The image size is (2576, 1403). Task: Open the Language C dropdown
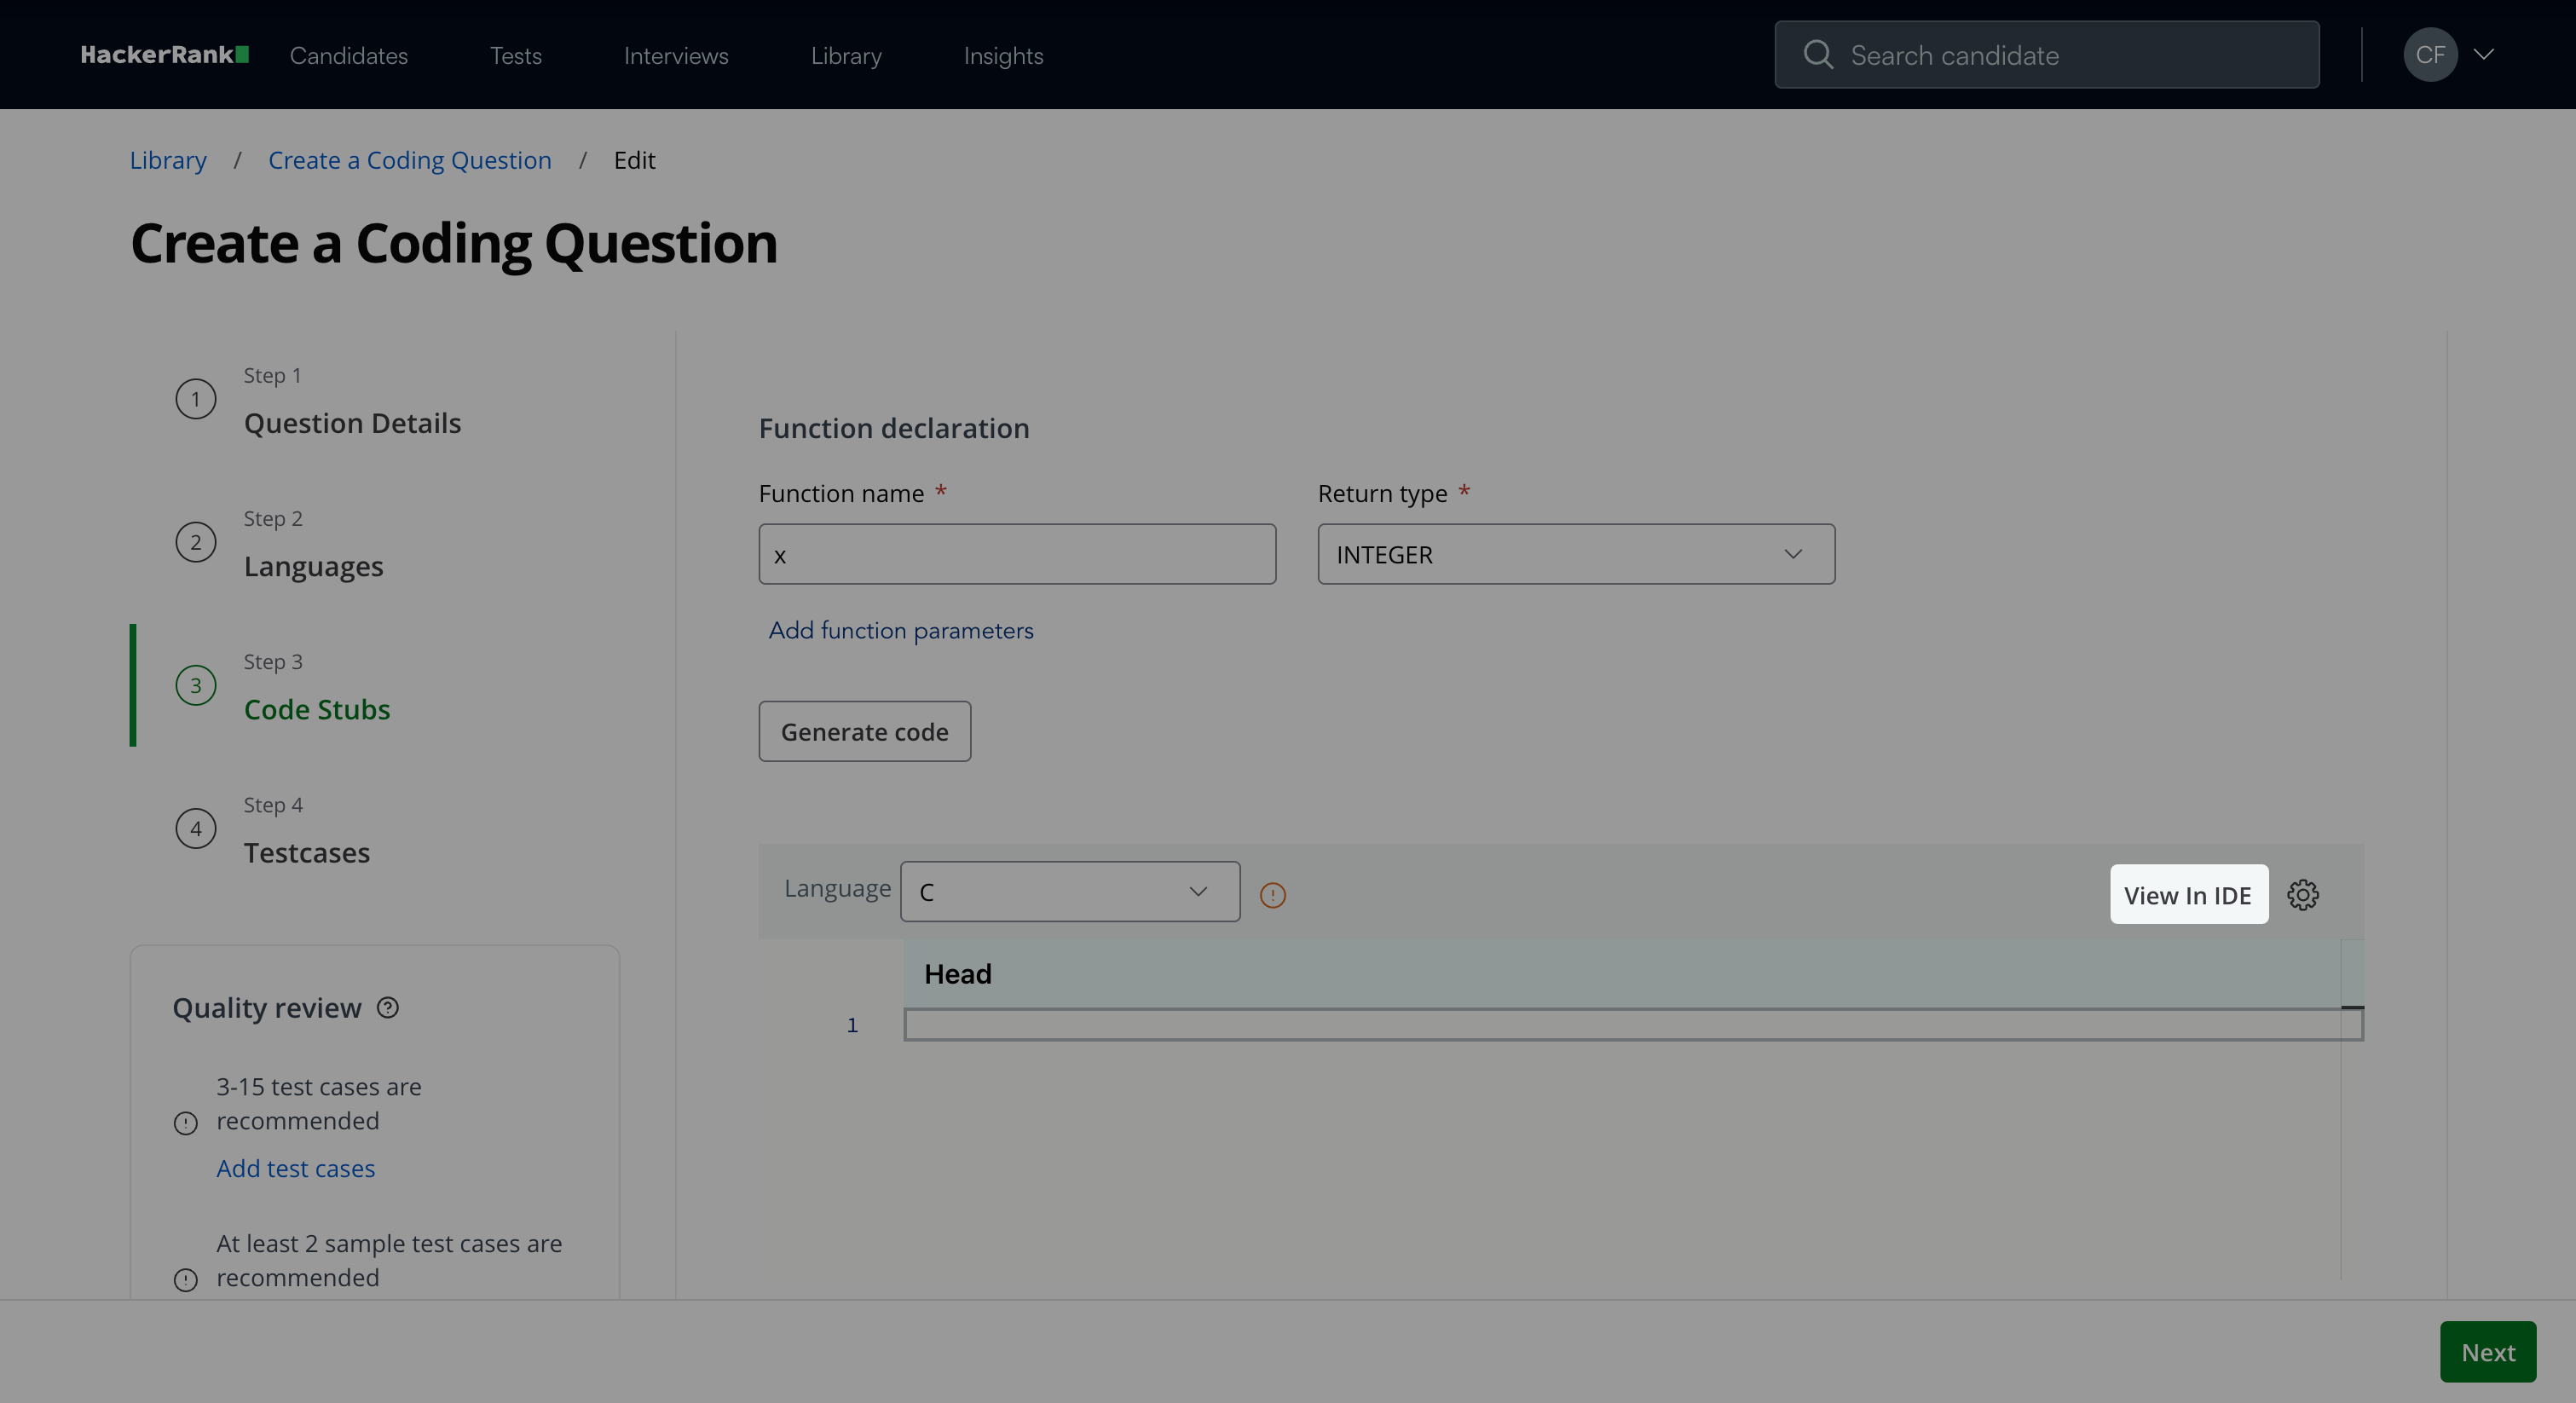coord(1069,892)
